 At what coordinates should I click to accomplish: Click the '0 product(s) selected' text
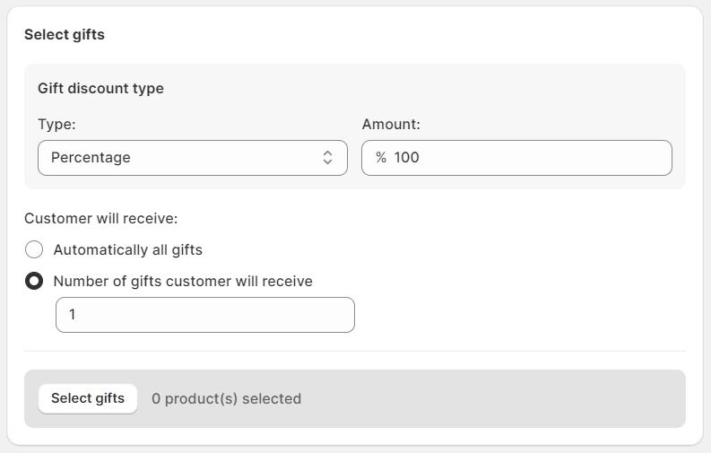coord(226,398)
